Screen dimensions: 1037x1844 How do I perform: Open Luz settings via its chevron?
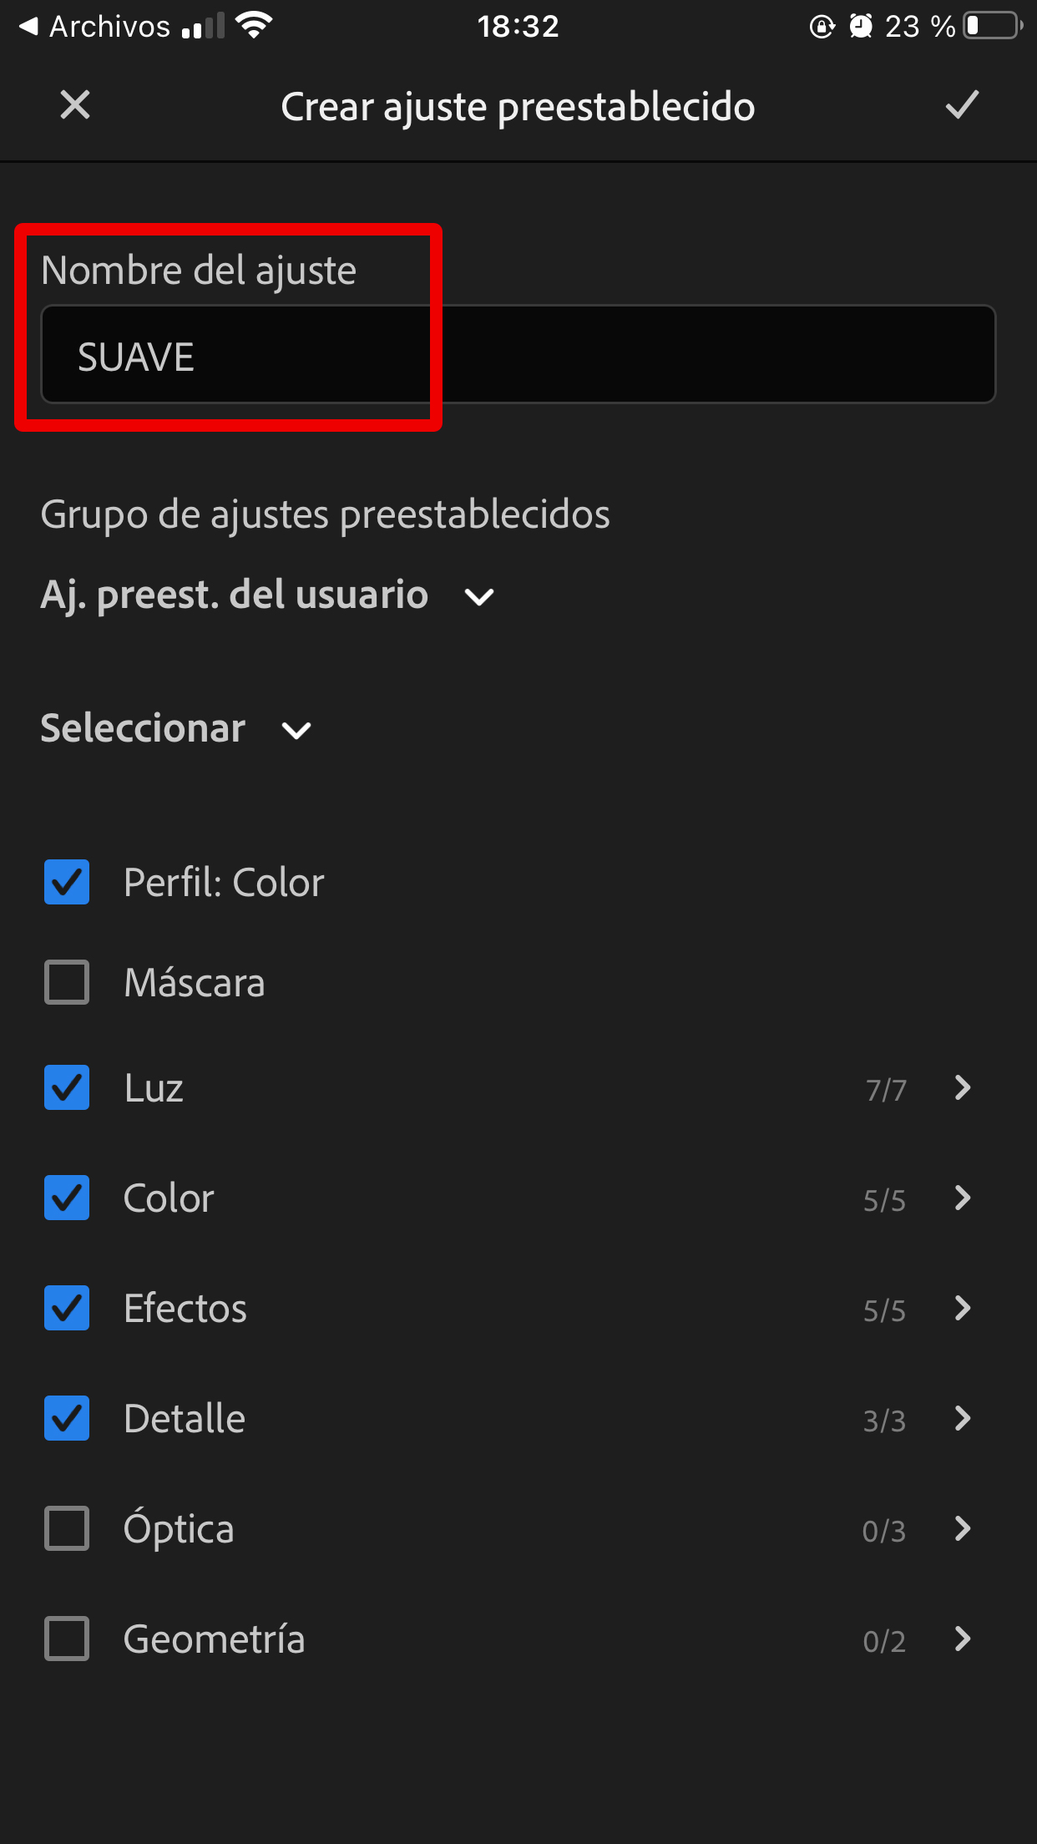click(963, 1087)
